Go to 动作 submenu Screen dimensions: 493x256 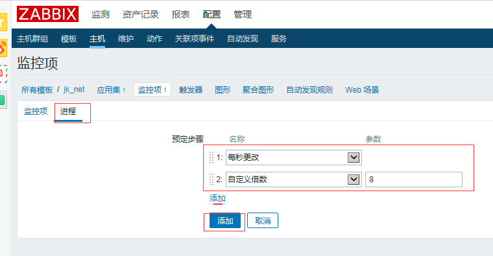tap(154, 39)
